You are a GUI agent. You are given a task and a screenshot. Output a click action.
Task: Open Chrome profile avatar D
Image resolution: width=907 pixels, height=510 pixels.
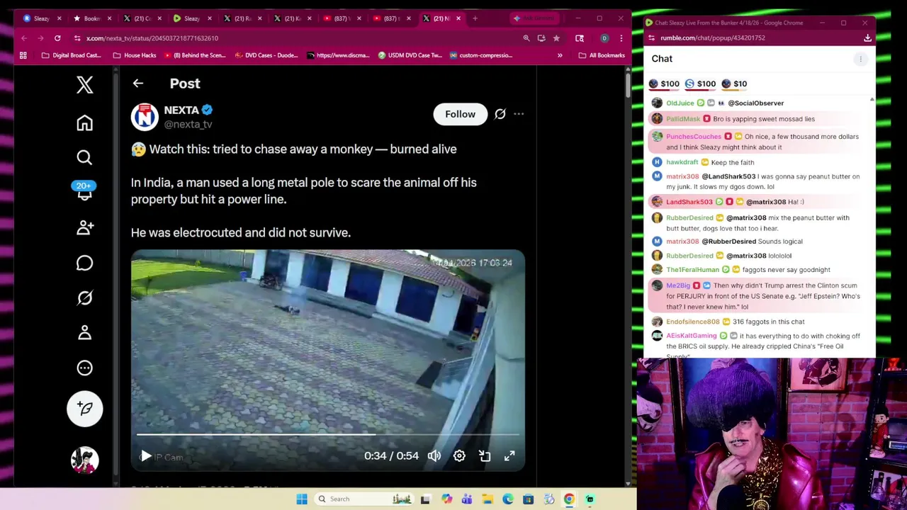pyautogui.click(x=604, y=38)
